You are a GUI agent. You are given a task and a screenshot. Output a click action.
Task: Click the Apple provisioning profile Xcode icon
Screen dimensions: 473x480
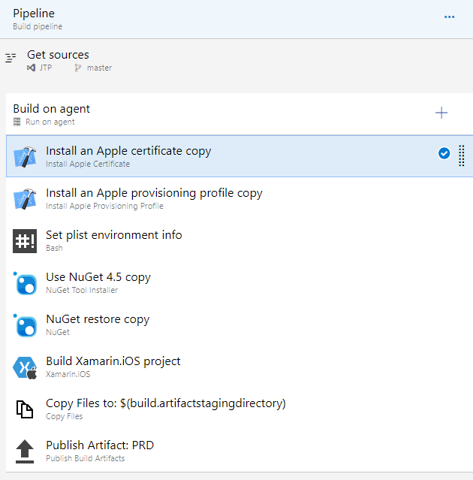[25, 198]
